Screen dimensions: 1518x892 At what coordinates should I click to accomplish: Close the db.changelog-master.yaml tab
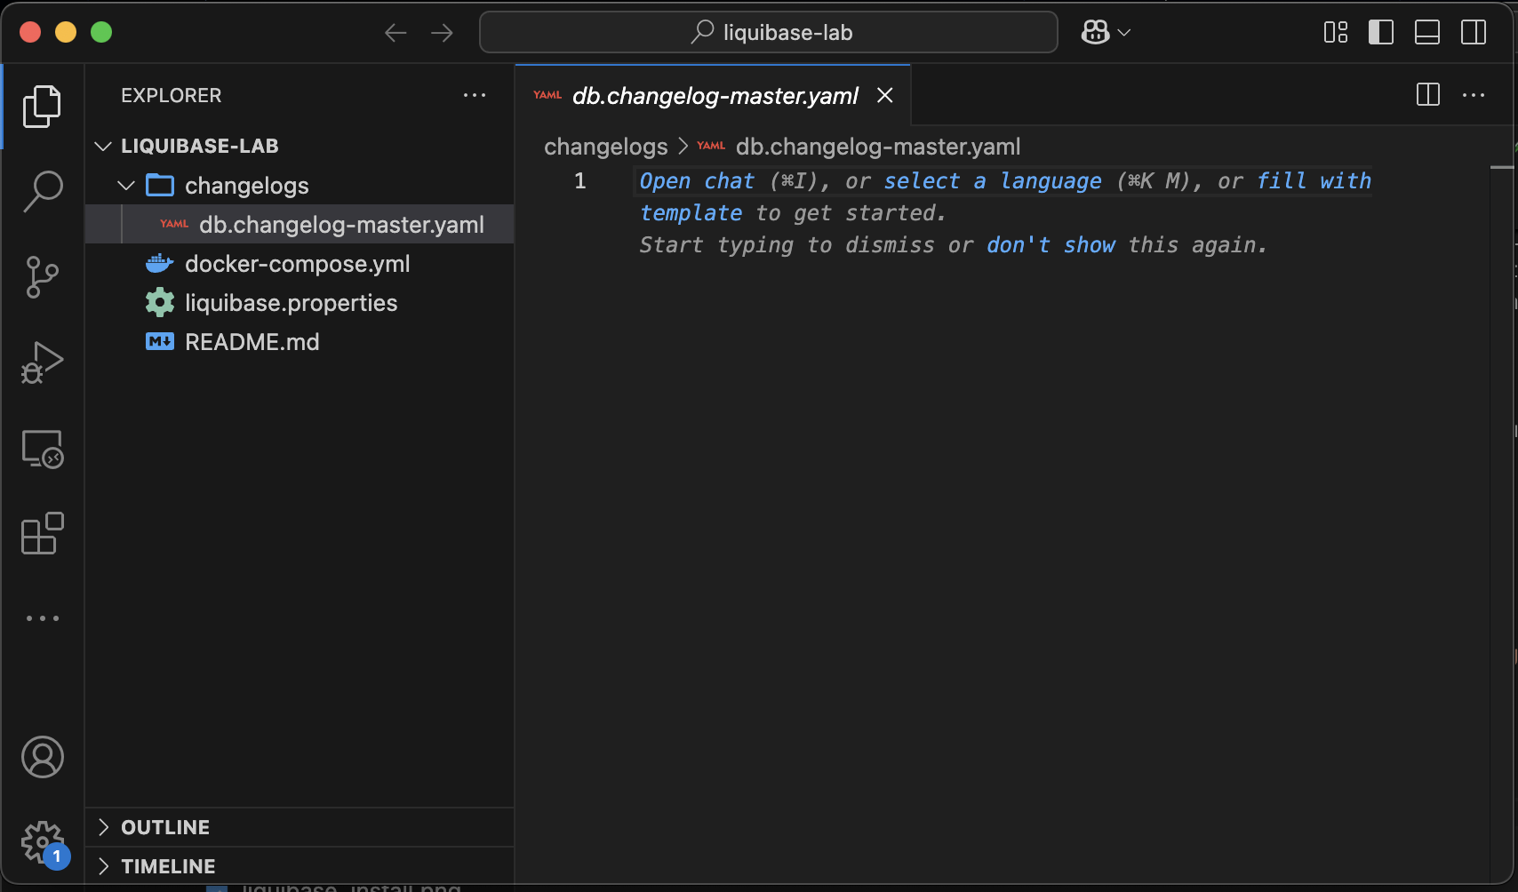(x=885, y=95)
